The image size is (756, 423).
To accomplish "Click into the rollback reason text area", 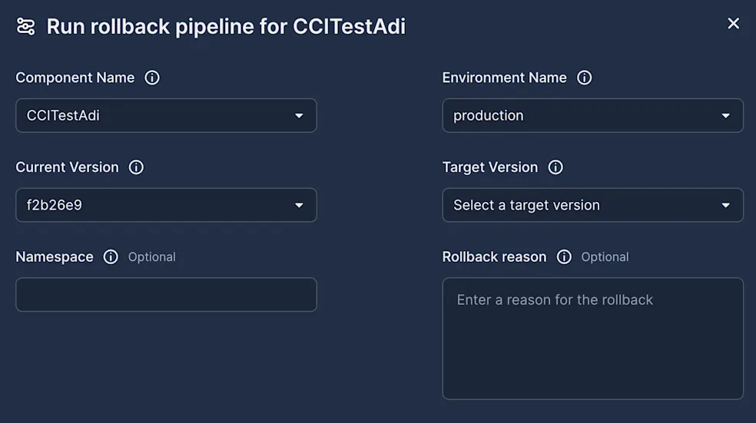I will [592, 338].
